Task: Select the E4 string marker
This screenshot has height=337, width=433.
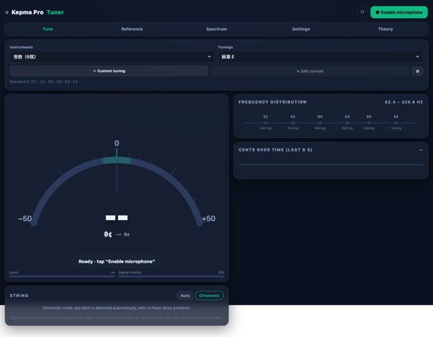Action: click(396, 123)
